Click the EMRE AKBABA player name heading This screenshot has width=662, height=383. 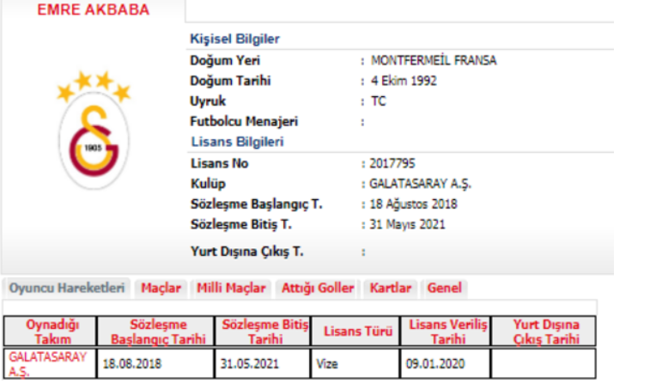click(x=94, y=9)
